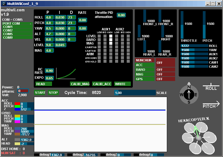Adjust the SCALE slider

click(135, 93)
